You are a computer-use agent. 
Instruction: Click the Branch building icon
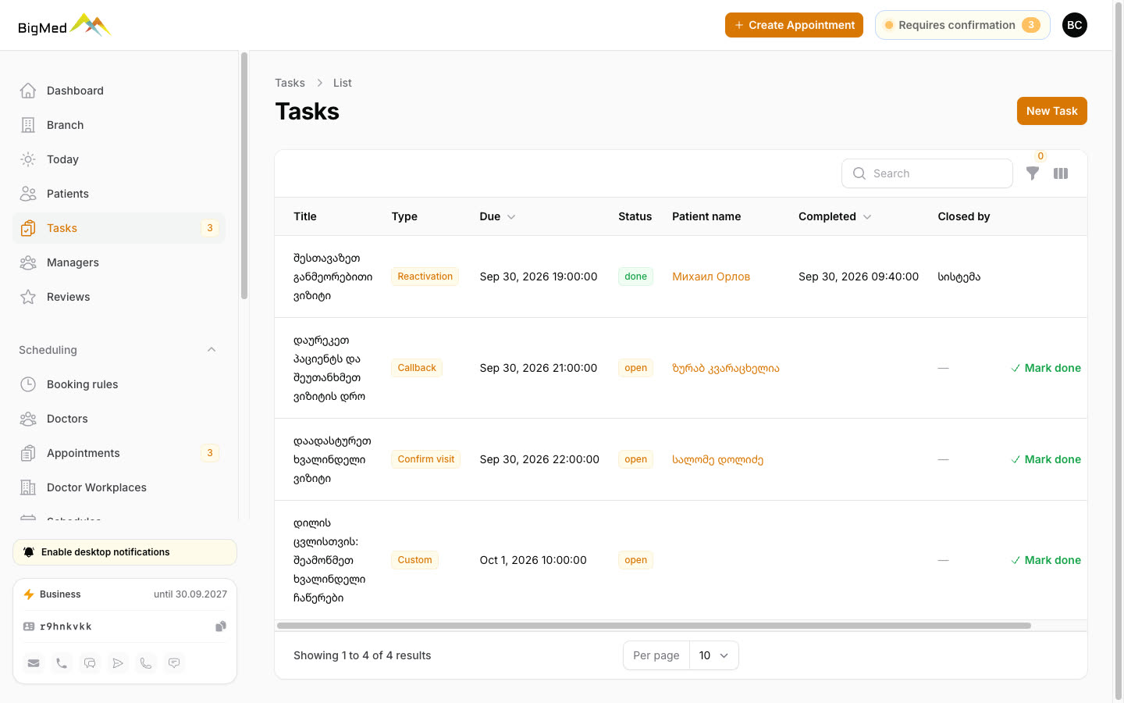[x=28, y=125]
